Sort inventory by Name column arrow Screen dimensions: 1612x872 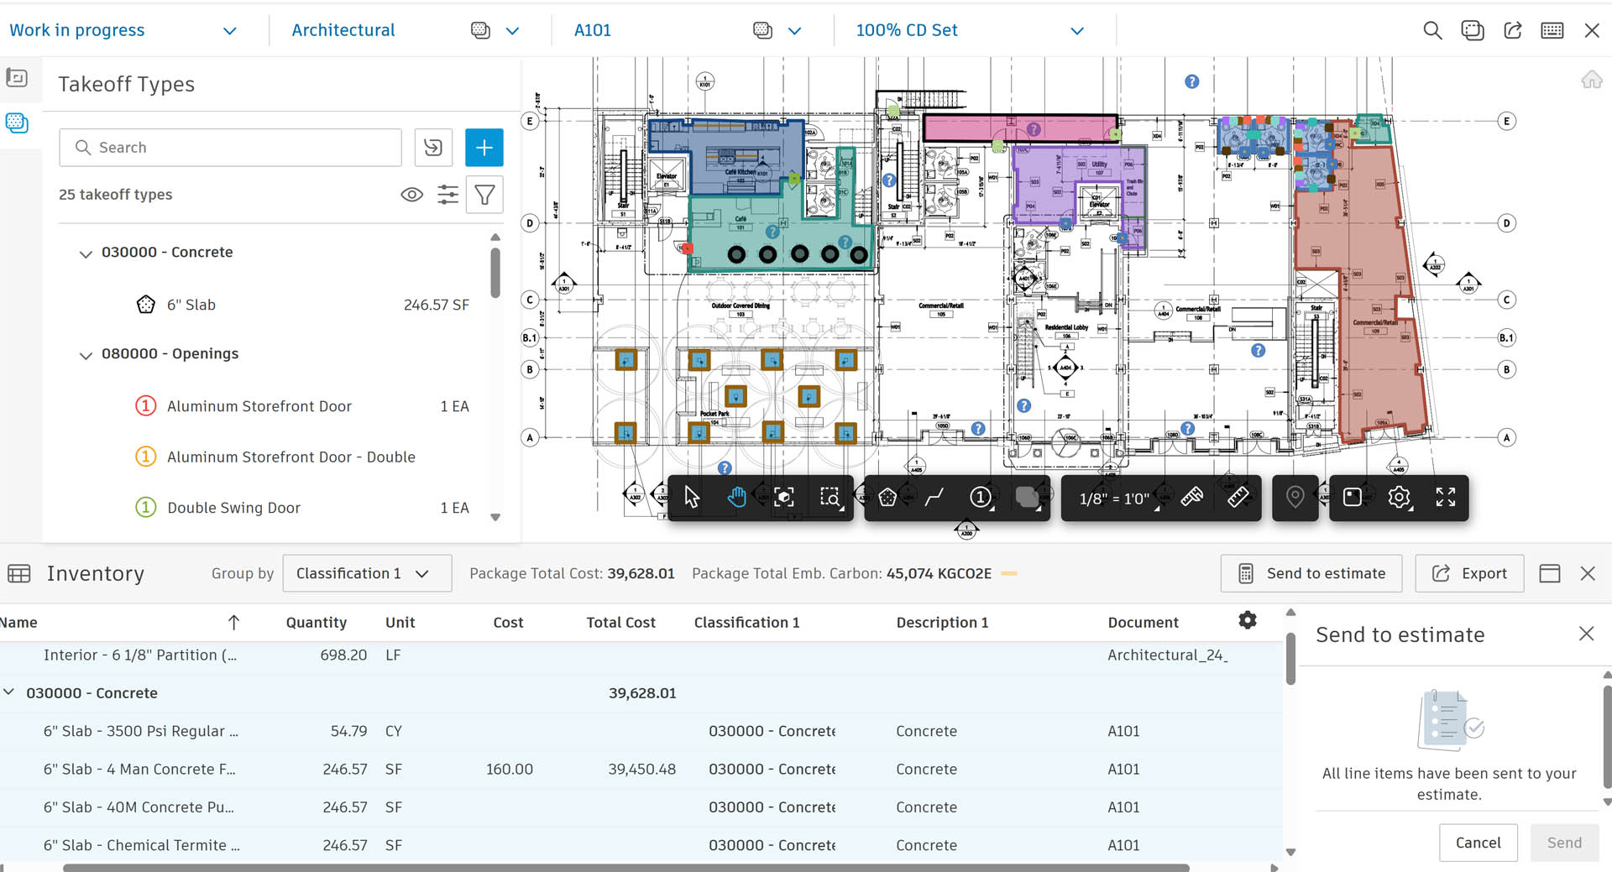(x=233, y=622)
